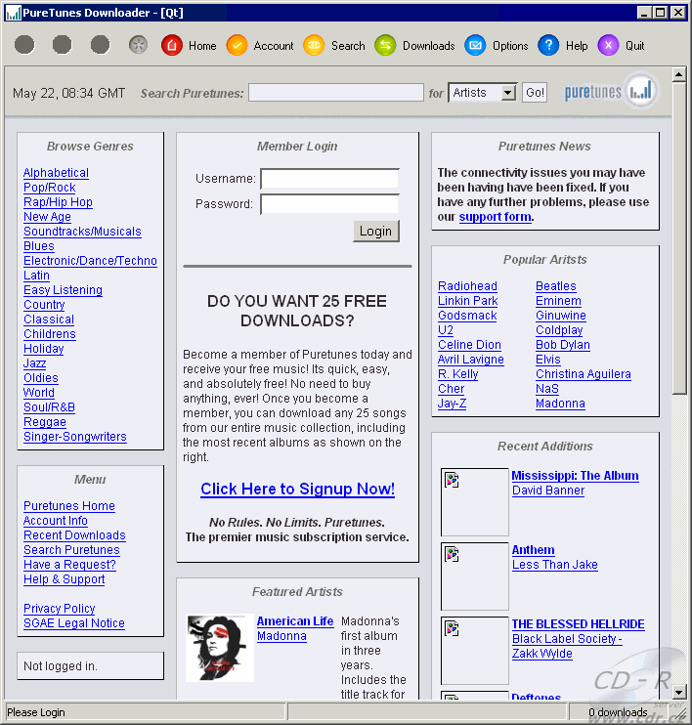Click the American Life album cover
The height and width of the screenshot is (725, 692).
tap(220, 648)
